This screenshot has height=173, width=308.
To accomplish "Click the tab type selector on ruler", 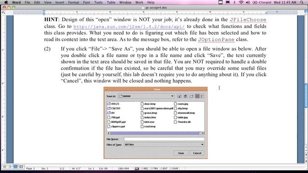I will [3, 12].
